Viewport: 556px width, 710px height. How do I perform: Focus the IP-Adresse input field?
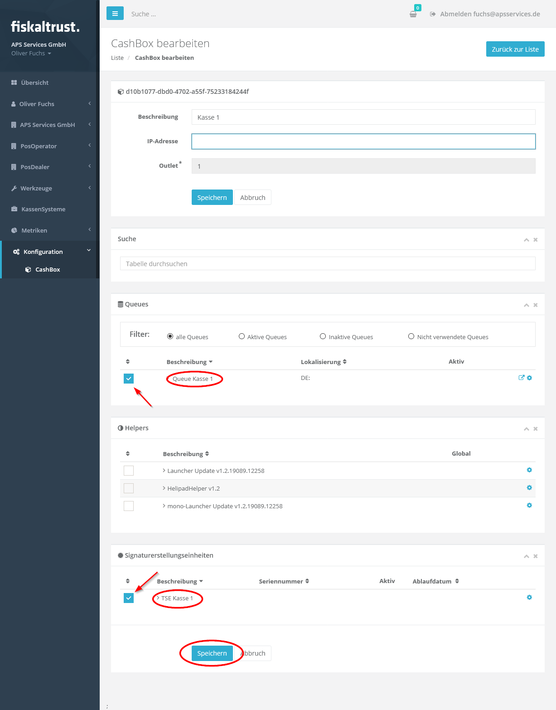(x=363, y=141)
